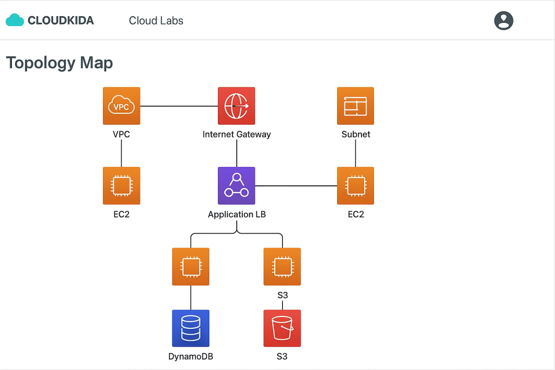Click the VPC cloud node icon
The image size is (555, 370).
point(121,106)
